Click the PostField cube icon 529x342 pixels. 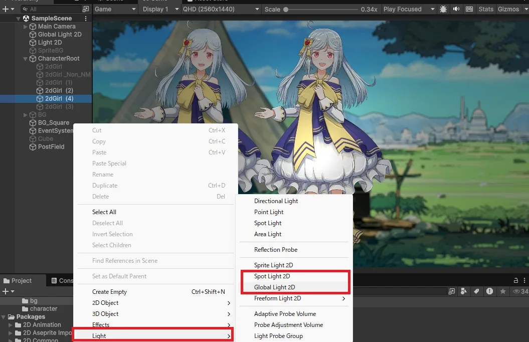click(33, 147)
